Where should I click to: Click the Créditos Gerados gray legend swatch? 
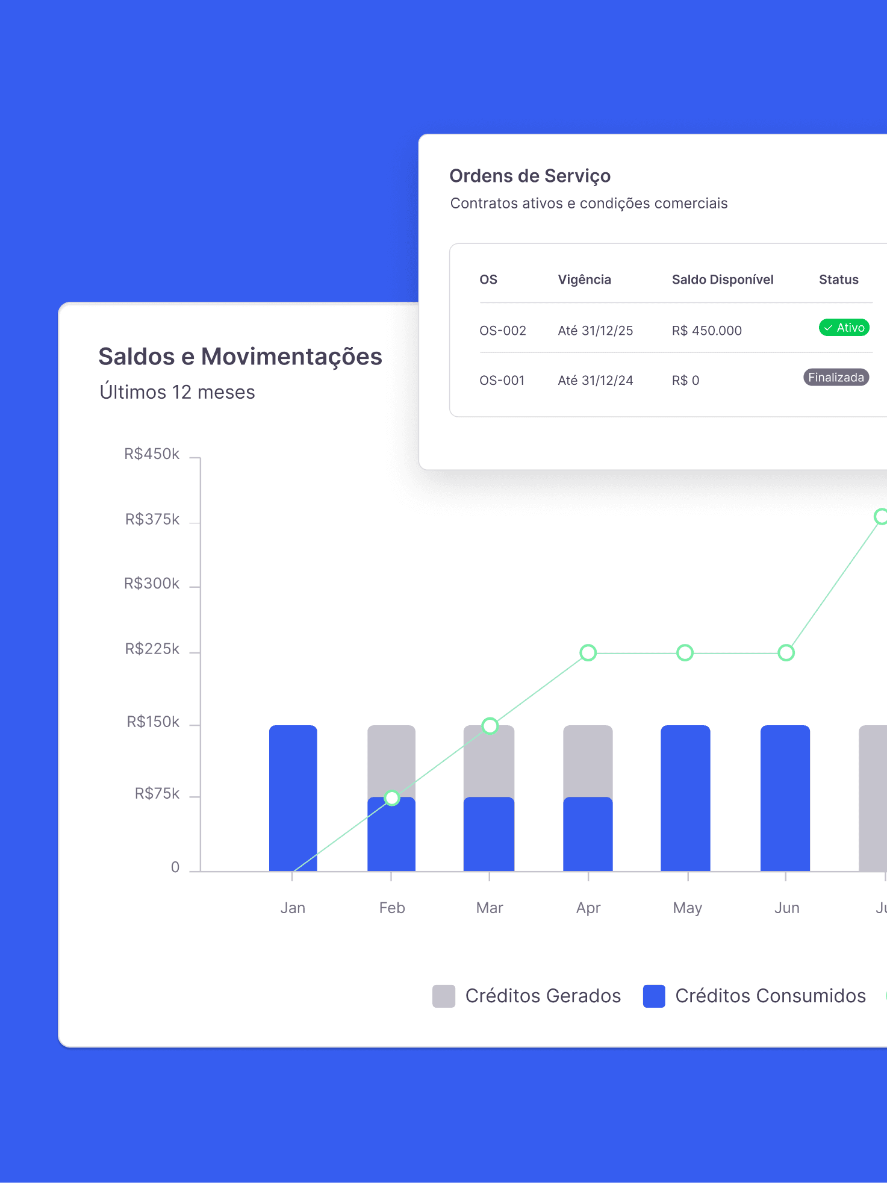tap(444, 996)
